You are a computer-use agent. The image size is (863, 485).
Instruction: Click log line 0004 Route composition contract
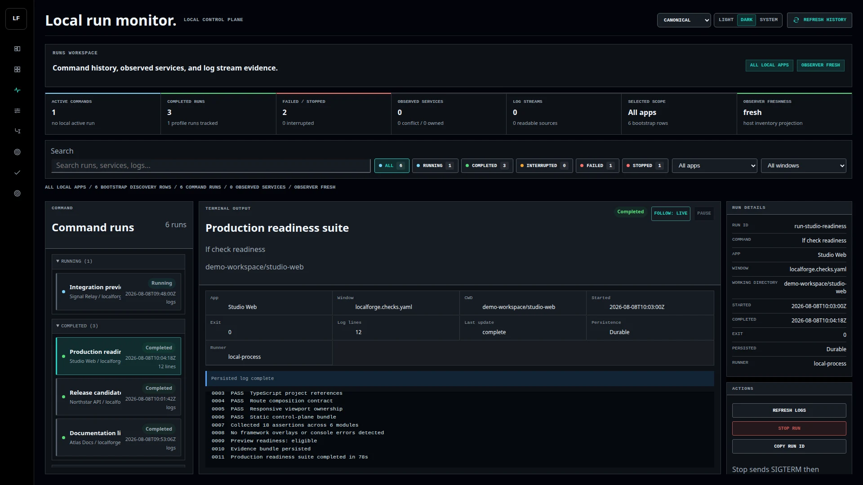pyautogui.click(x=272, y=401)
